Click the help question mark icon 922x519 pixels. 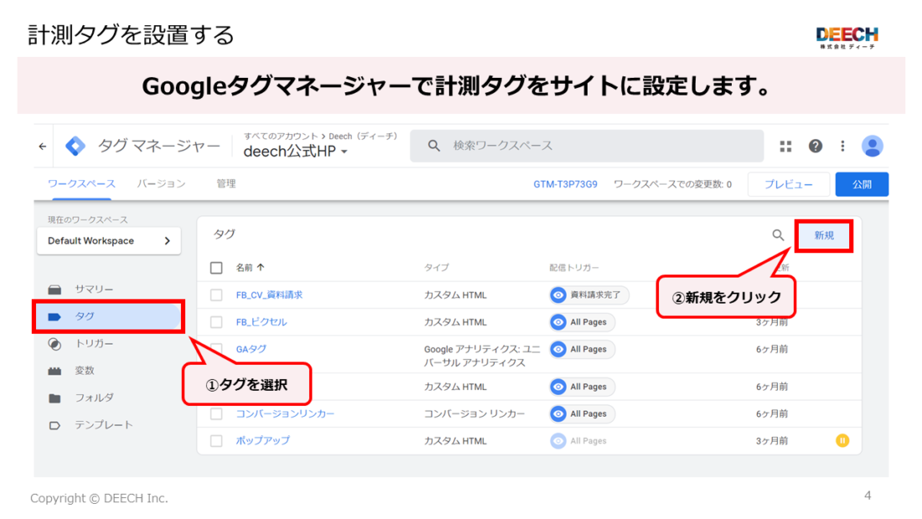(x=815, y=146)
